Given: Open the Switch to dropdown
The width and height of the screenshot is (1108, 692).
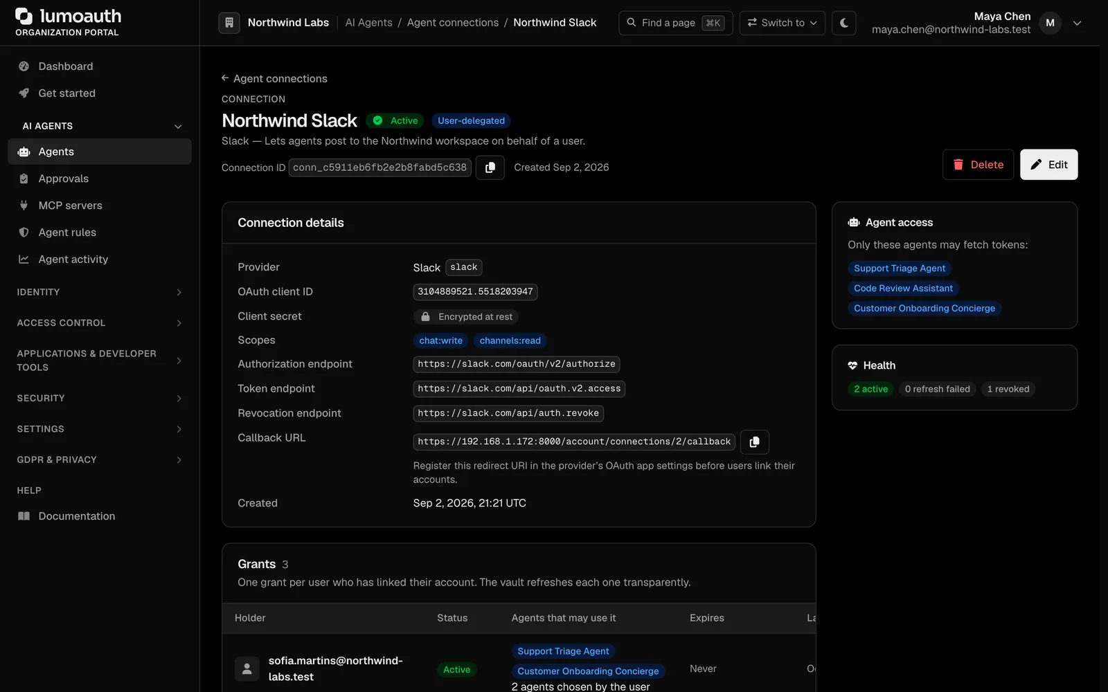Looking at the screenshot, I should 782,23.
